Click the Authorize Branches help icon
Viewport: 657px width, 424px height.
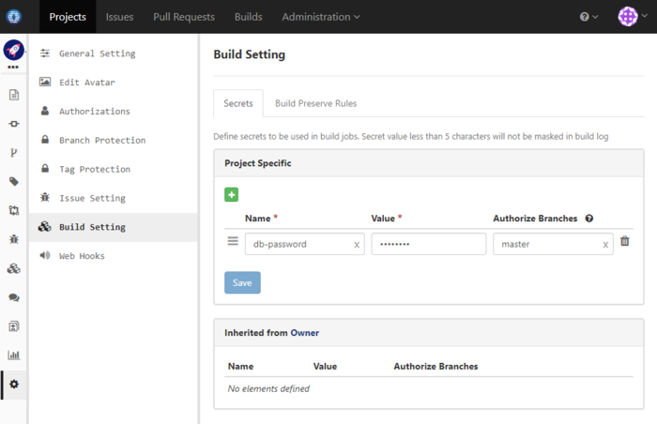tap(589, 219)
